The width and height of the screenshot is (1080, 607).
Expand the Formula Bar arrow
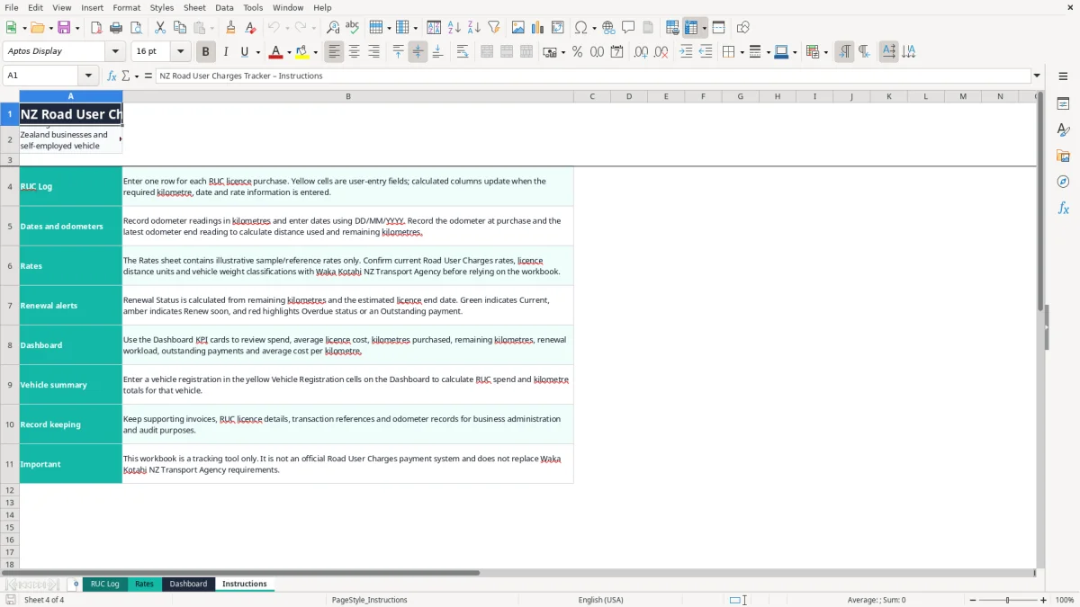[x=1037, y=76]
